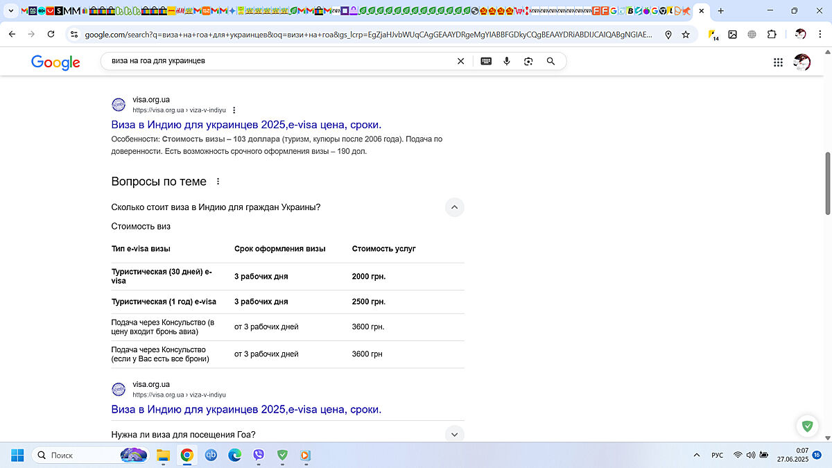Show hidden system tray icons chevron
Viewport: 832px width, 468px height.
697,455
